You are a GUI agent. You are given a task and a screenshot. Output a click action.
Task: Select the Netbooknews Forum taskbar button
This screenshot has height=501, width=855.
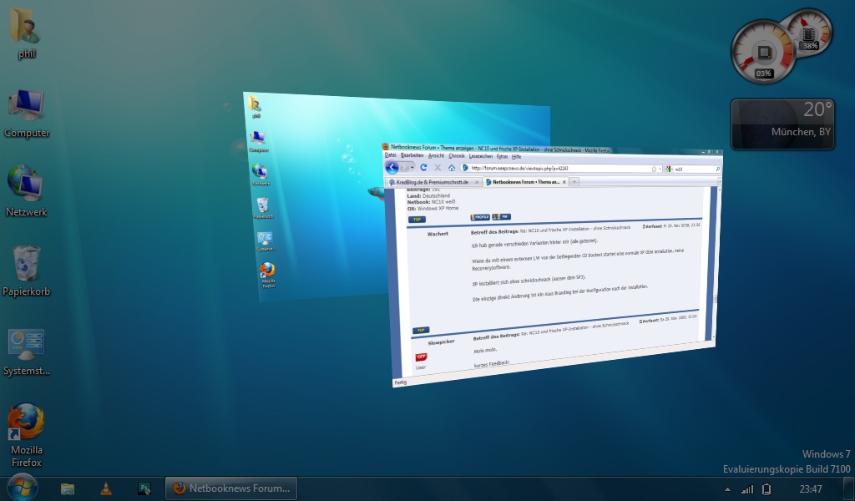coord(231,488)
